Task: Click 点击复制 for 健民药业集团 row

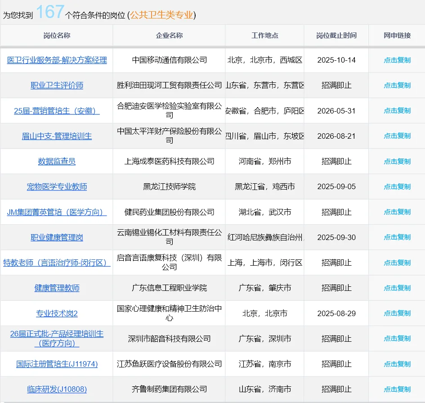Action: pos(398,212)
